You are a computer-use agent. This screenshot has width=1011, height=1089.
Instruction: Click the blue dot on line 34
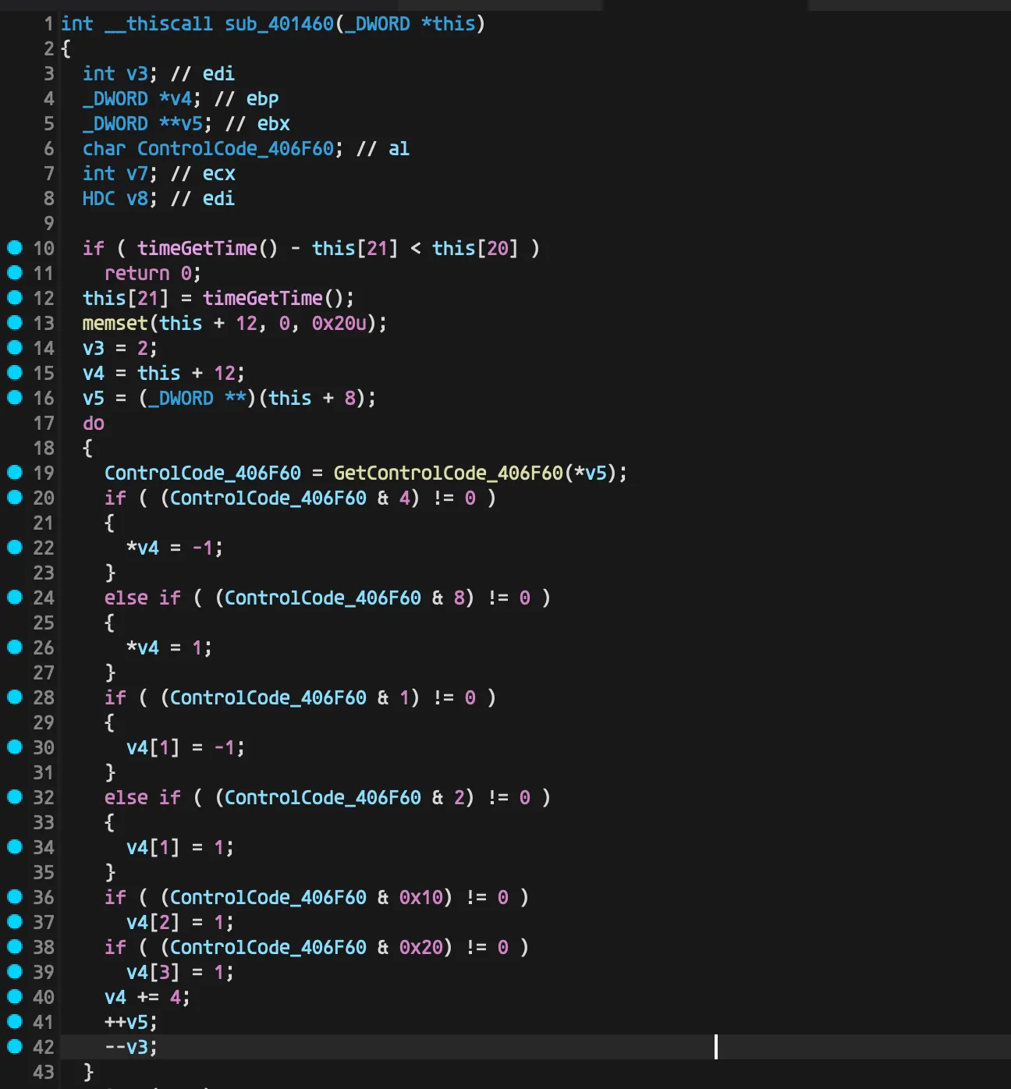15,847
